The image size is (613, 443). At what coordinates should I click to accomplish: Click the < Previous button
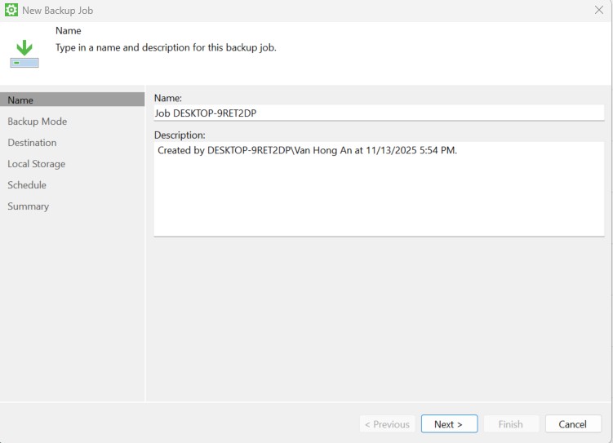pyautogui.click(x=387, y=424)
